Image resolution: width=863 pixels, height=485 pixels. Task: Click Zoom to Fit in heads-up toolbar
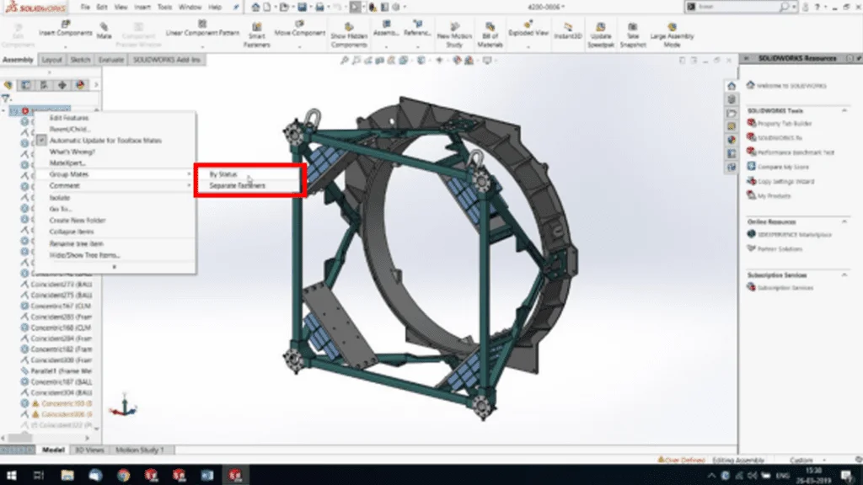click(345, 61)
